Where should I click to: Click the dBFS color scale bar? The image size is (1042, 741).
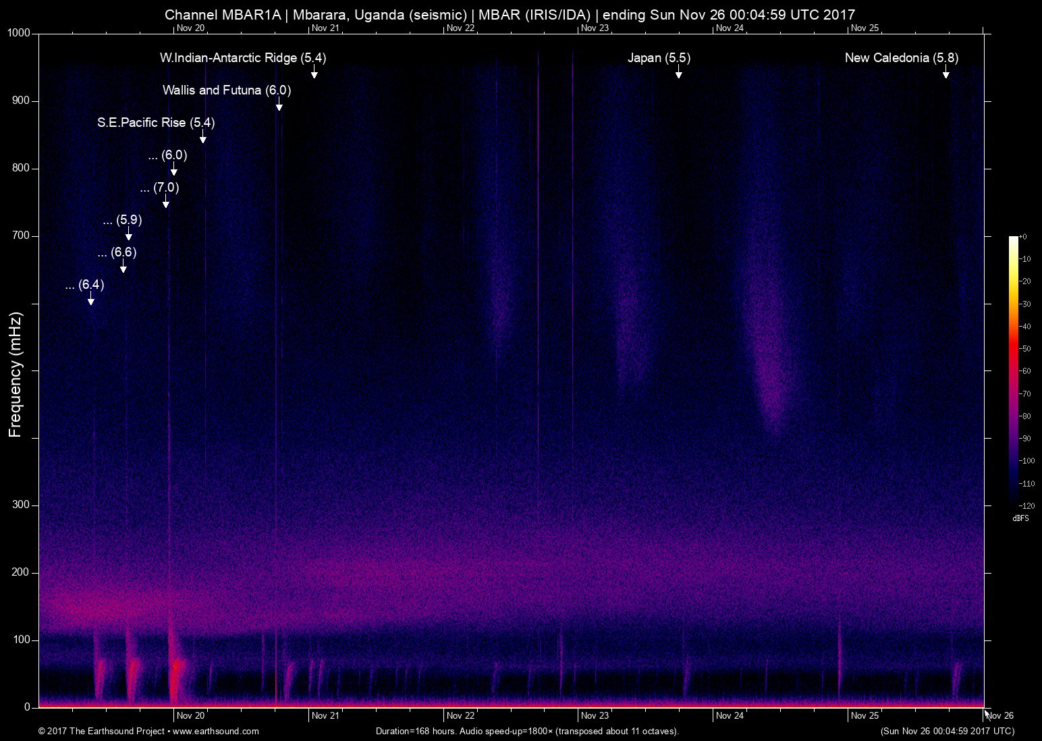(1012, 371)
